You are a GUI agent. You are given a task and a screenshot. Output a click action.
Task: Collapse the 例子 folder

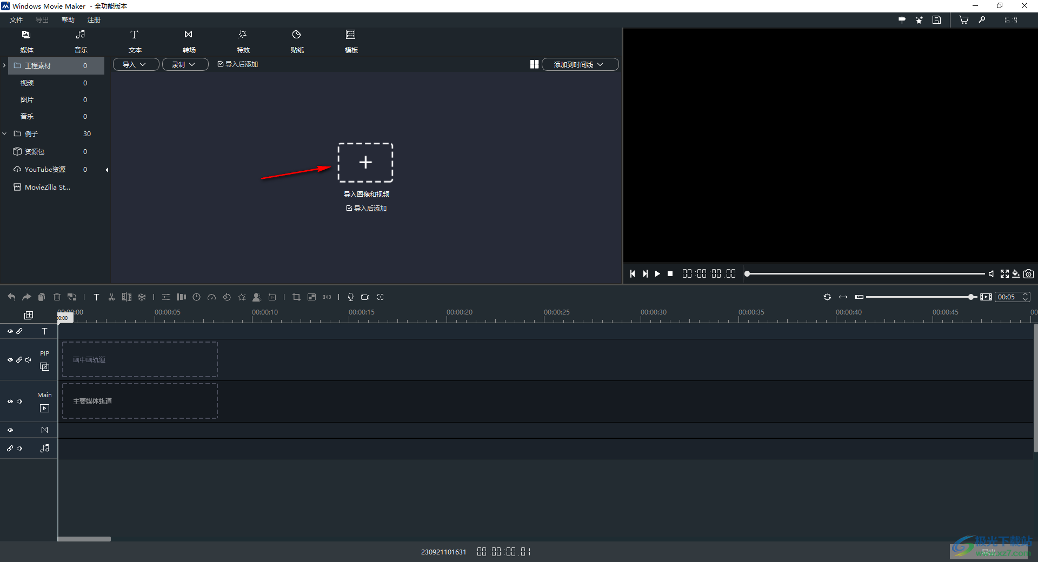(x=4, y=133)
